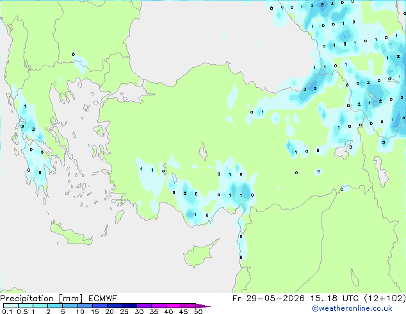Select the legend swatch between 45 and 50
This screenshot has width=406, height=314.
tap(188, 306)
